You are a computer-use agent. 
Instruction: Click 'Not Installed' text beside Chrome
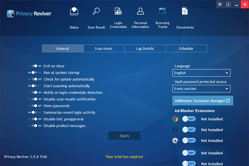212,119
